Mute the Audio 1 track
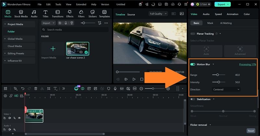 [10, 130]
